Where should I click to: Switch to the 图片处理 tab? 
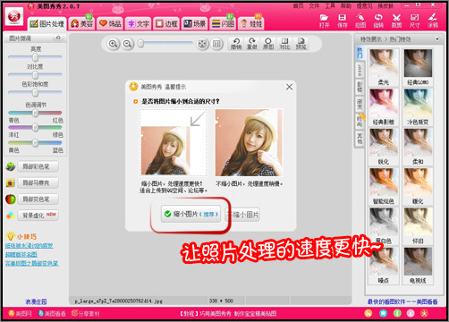[x=47, y=23]
